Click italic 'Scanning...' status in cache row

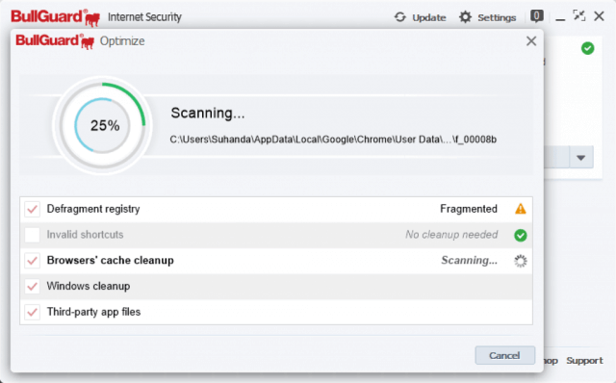tap(469, 261)
